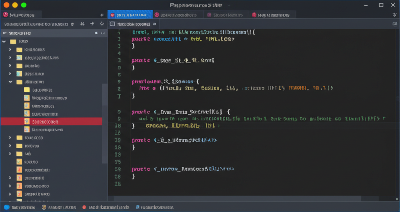Click the red icon on the sidebar panel tab

pyautogui.click(x=5, y=15)
